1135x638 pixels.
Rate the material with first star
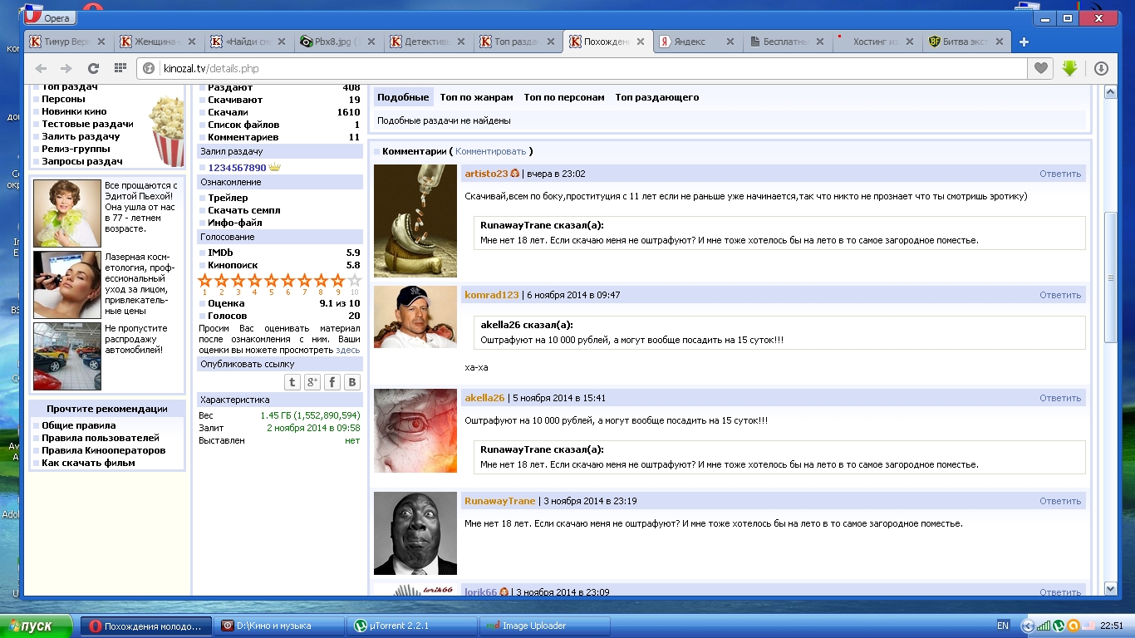(205, 281)
